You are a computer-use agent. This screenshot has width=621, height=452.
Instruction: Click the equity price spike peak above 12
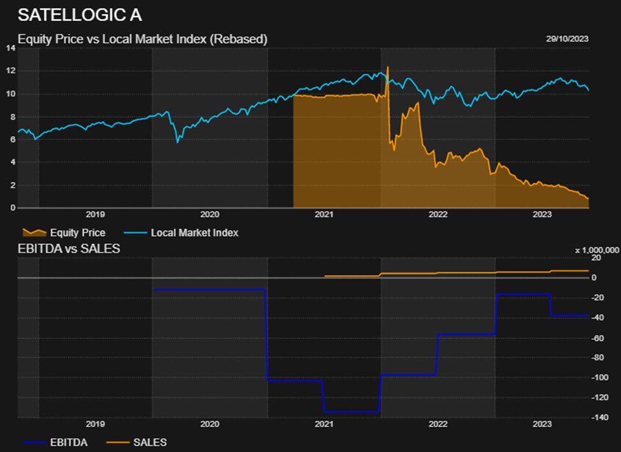387,67
